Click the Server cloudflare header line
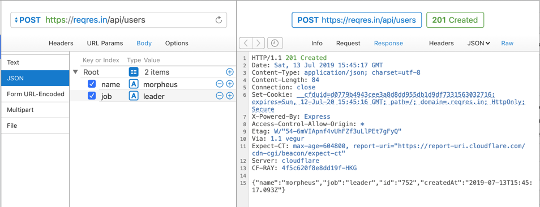Viewport: 540px width, 207px height. click(285, 161)
